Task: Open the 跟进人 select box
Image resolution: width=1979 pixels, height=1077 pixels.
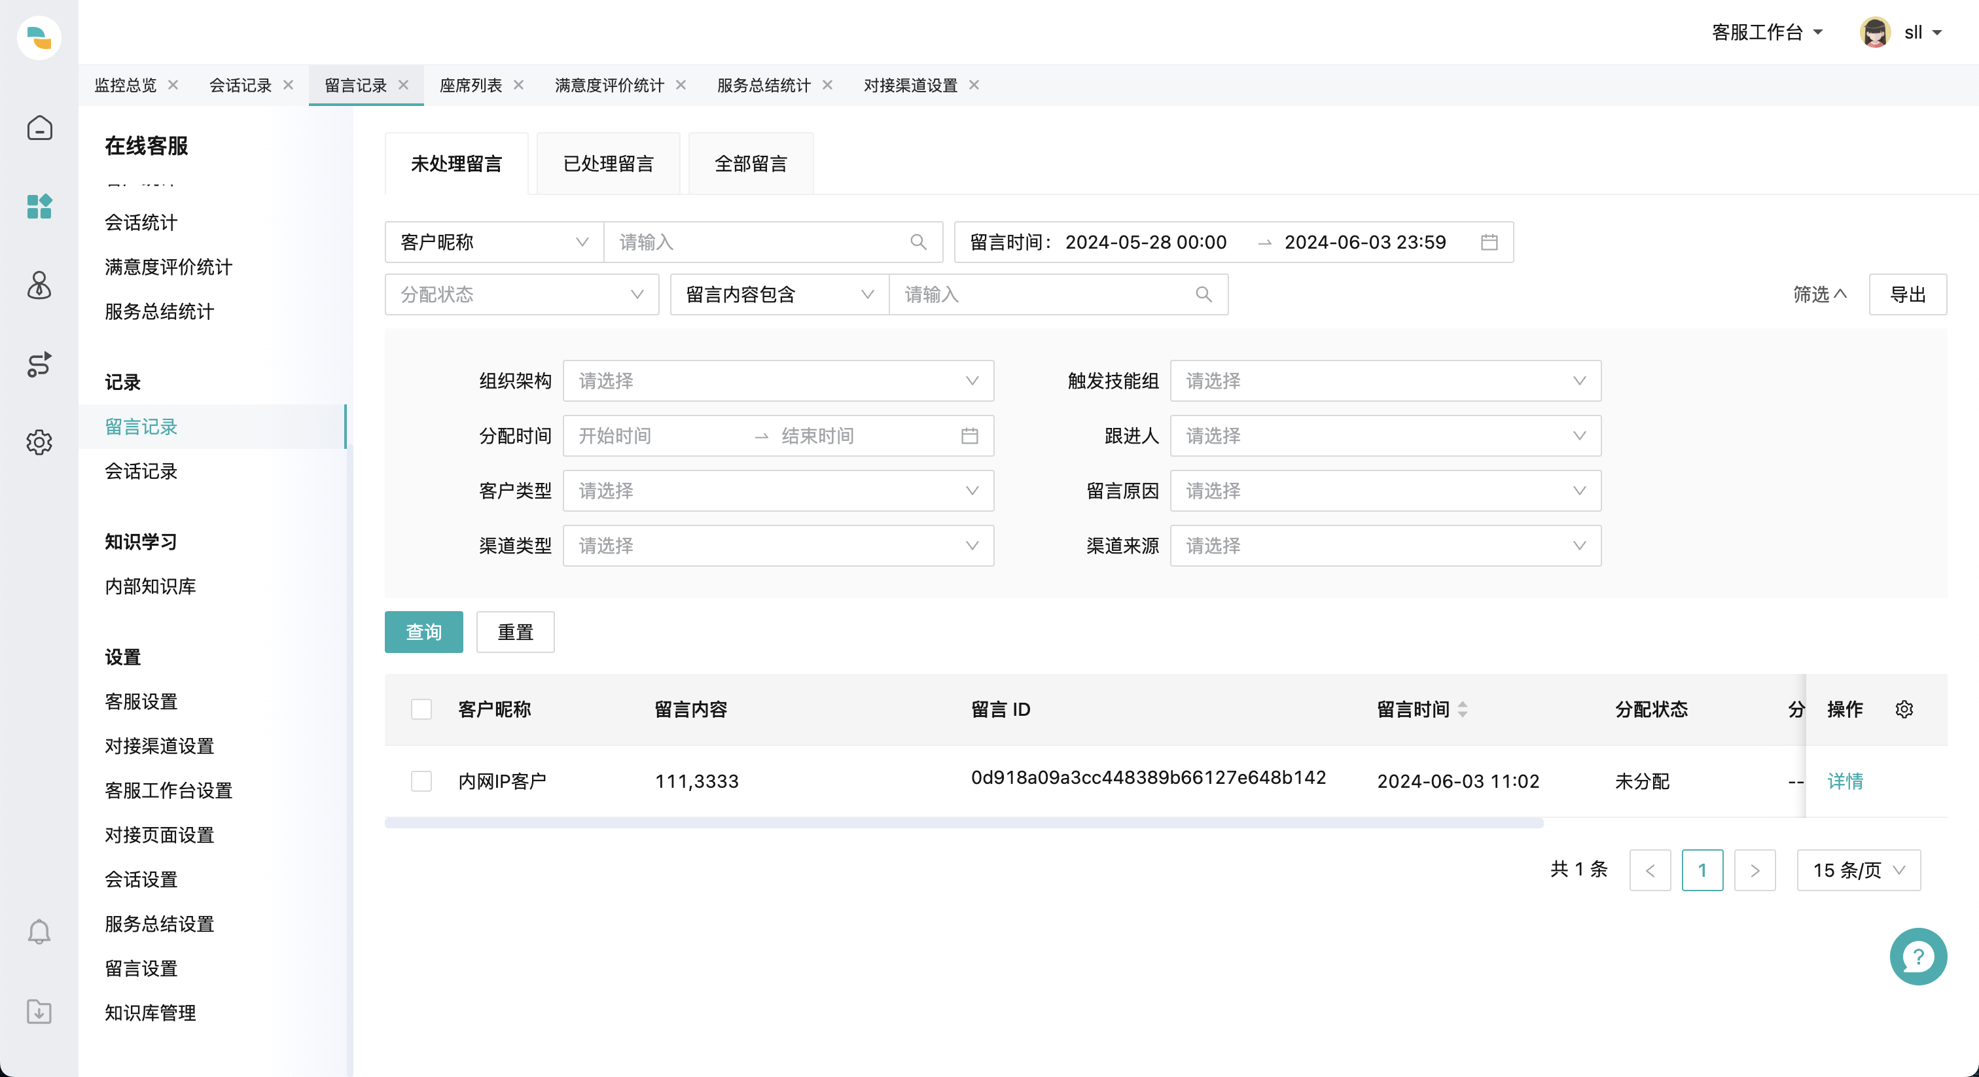Action: (x=1385, y=436)
